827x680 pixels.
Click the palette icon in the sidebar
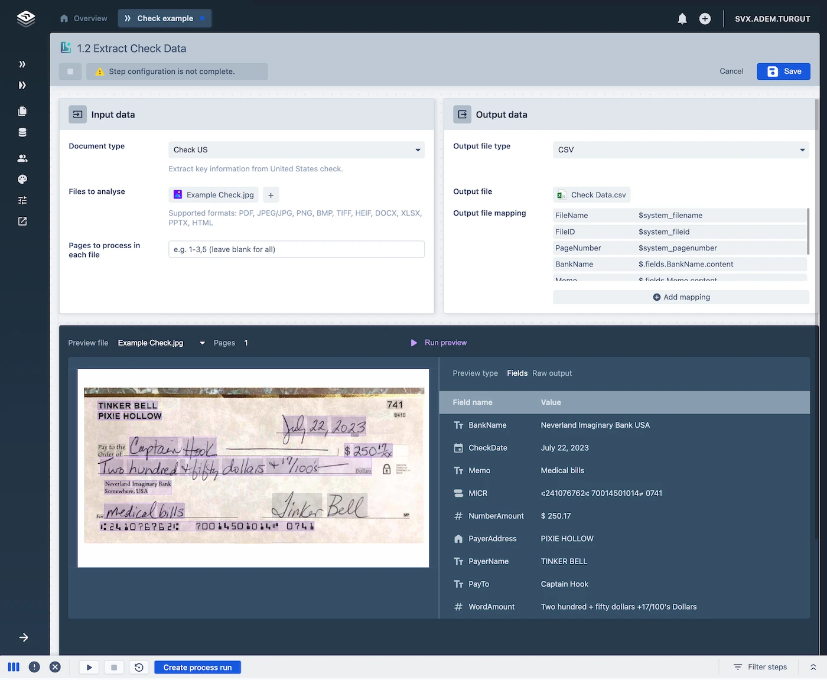(x=22, y=179)
